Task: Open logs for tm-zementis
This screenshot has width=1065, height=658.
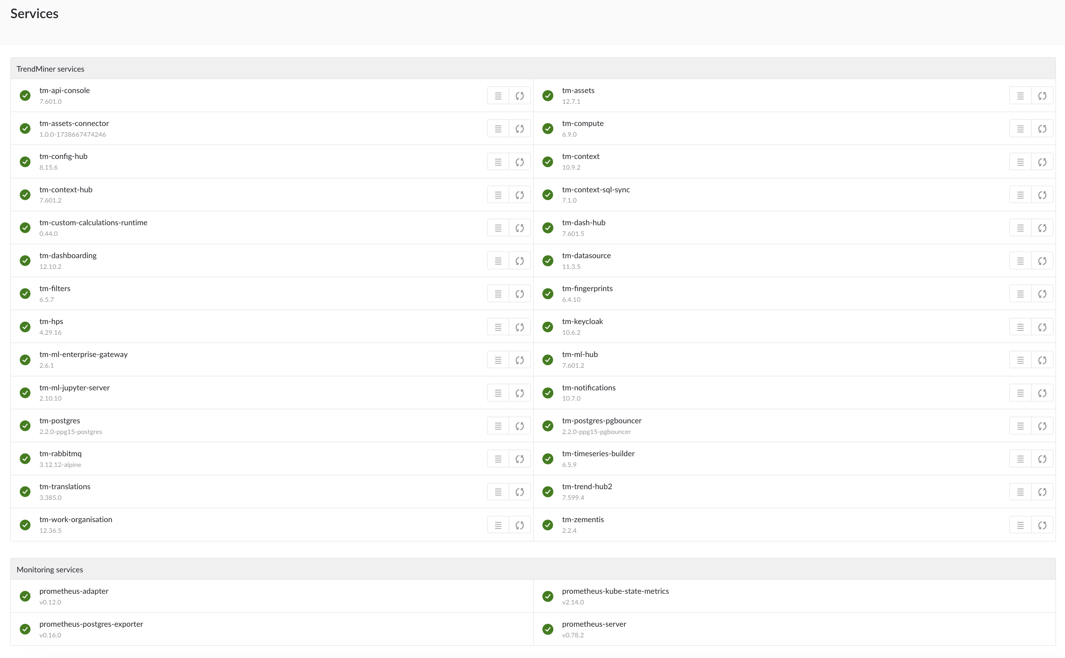Action: [x=1020, y=525]
